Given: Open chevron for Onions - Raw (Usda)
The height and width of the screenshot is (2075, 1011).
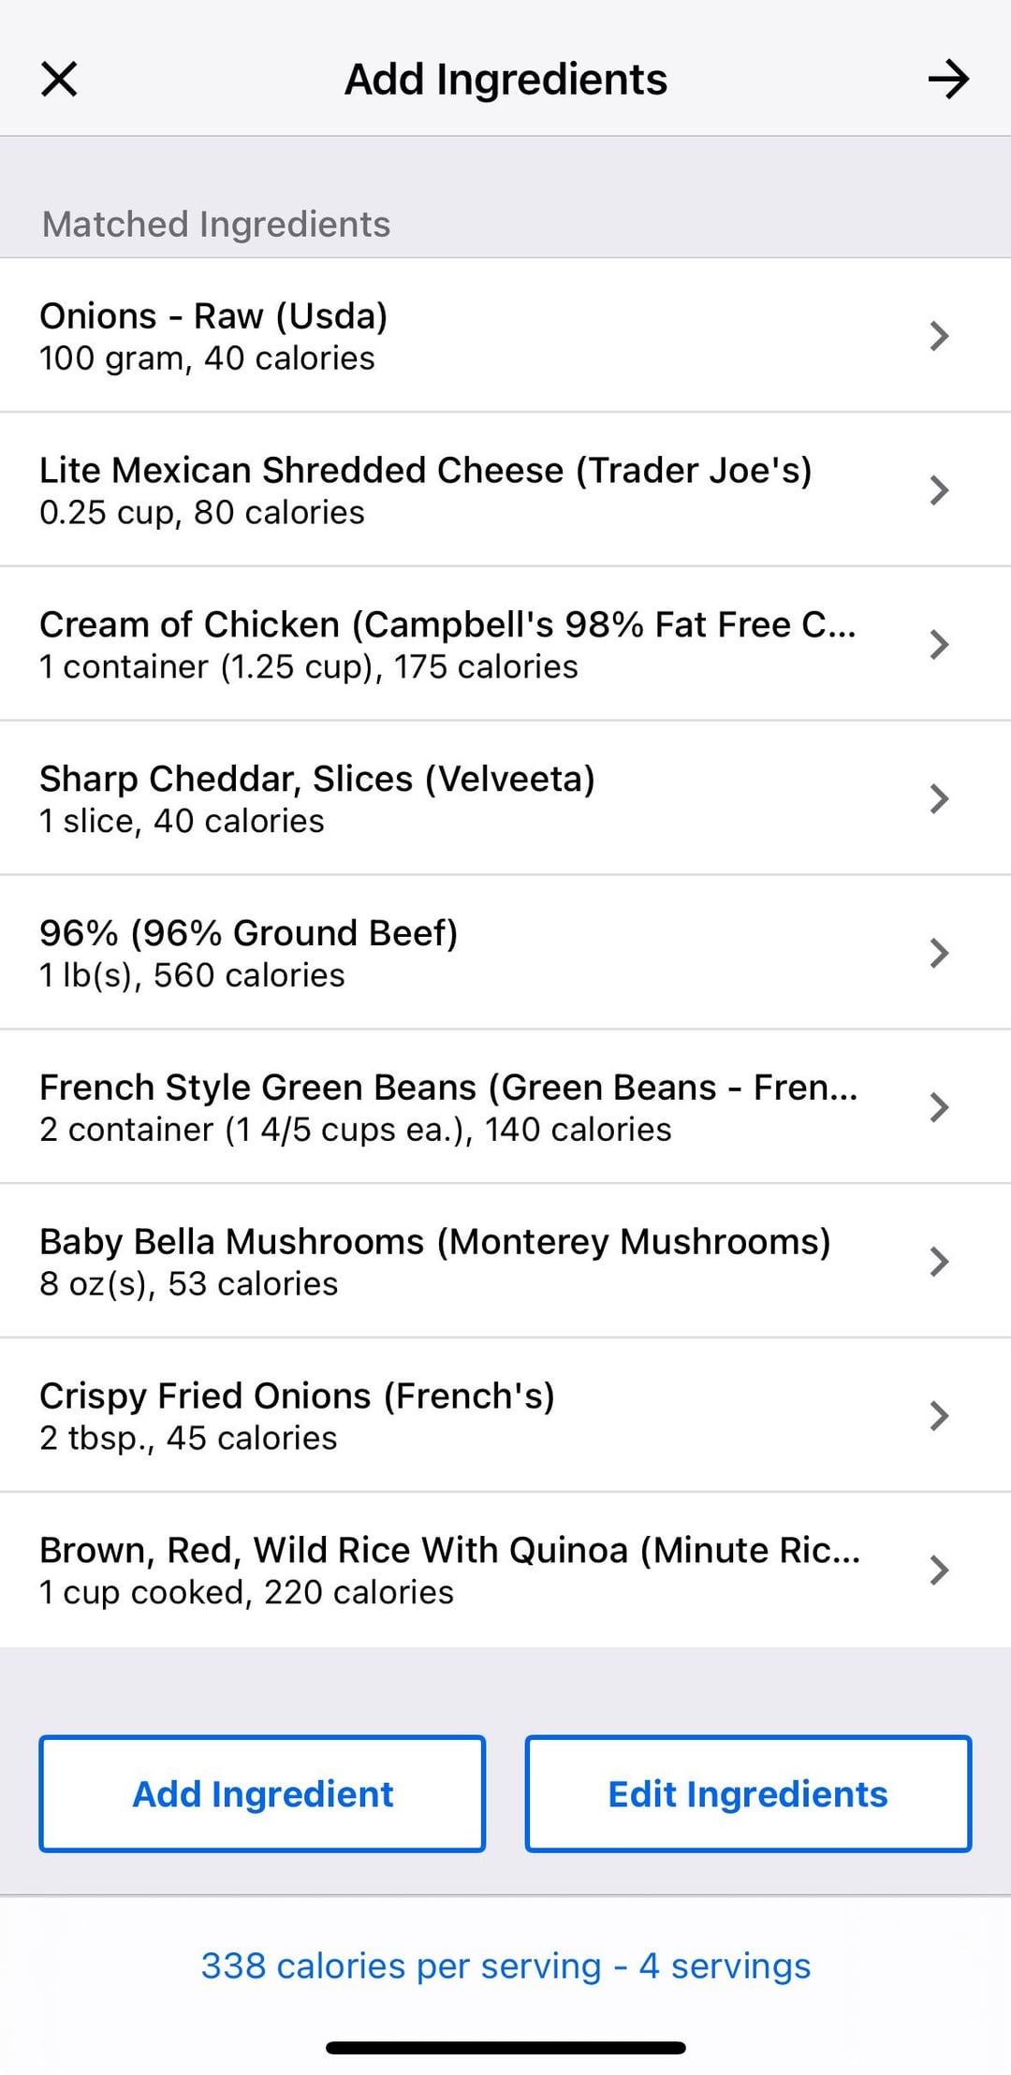Looking at the screenshot, I should point(939,336).
